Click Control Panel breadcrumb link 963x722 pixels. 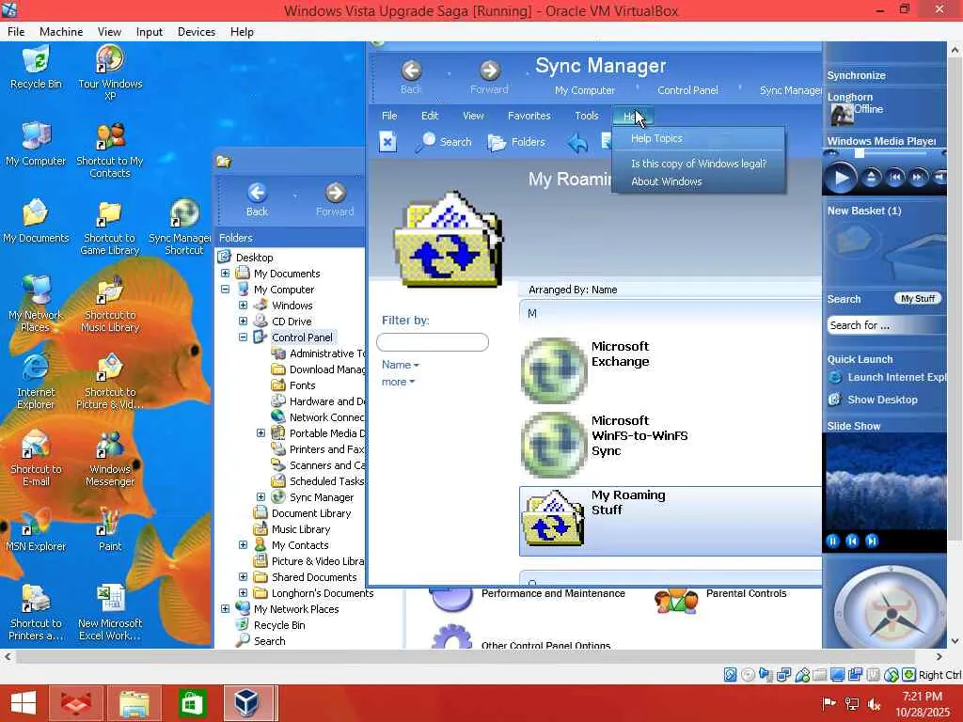click(x=687, y=90)
